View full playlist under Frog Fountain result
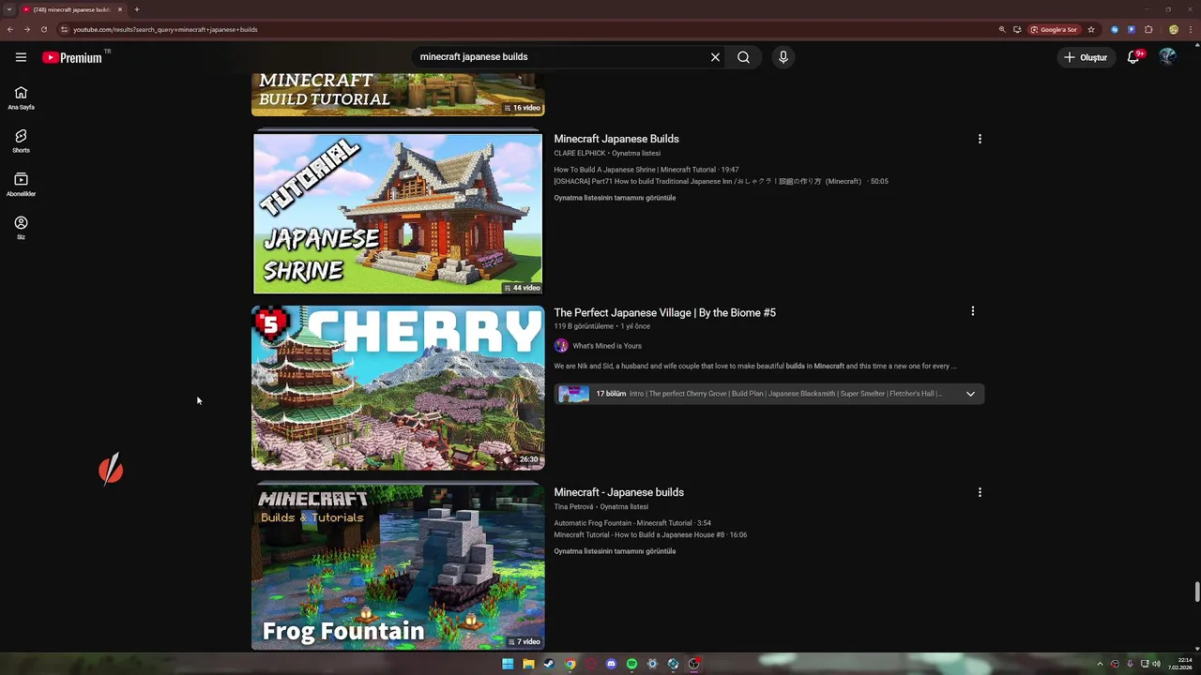This screenshot has height=675, width=1201. 615,551
